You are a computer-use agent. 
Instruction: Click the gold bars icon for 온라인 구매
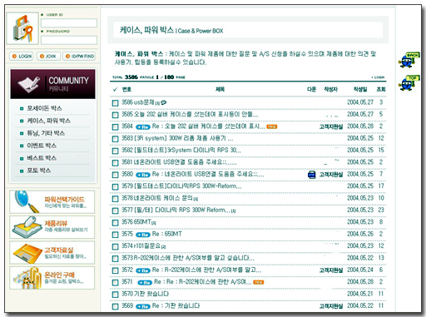pos(27,278)
